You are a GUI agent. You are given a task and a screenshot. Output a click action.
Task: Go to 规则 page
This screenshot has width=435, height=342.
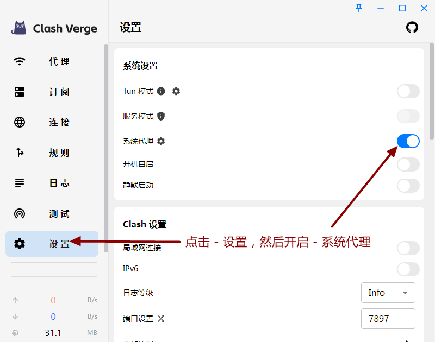point(52,153)
